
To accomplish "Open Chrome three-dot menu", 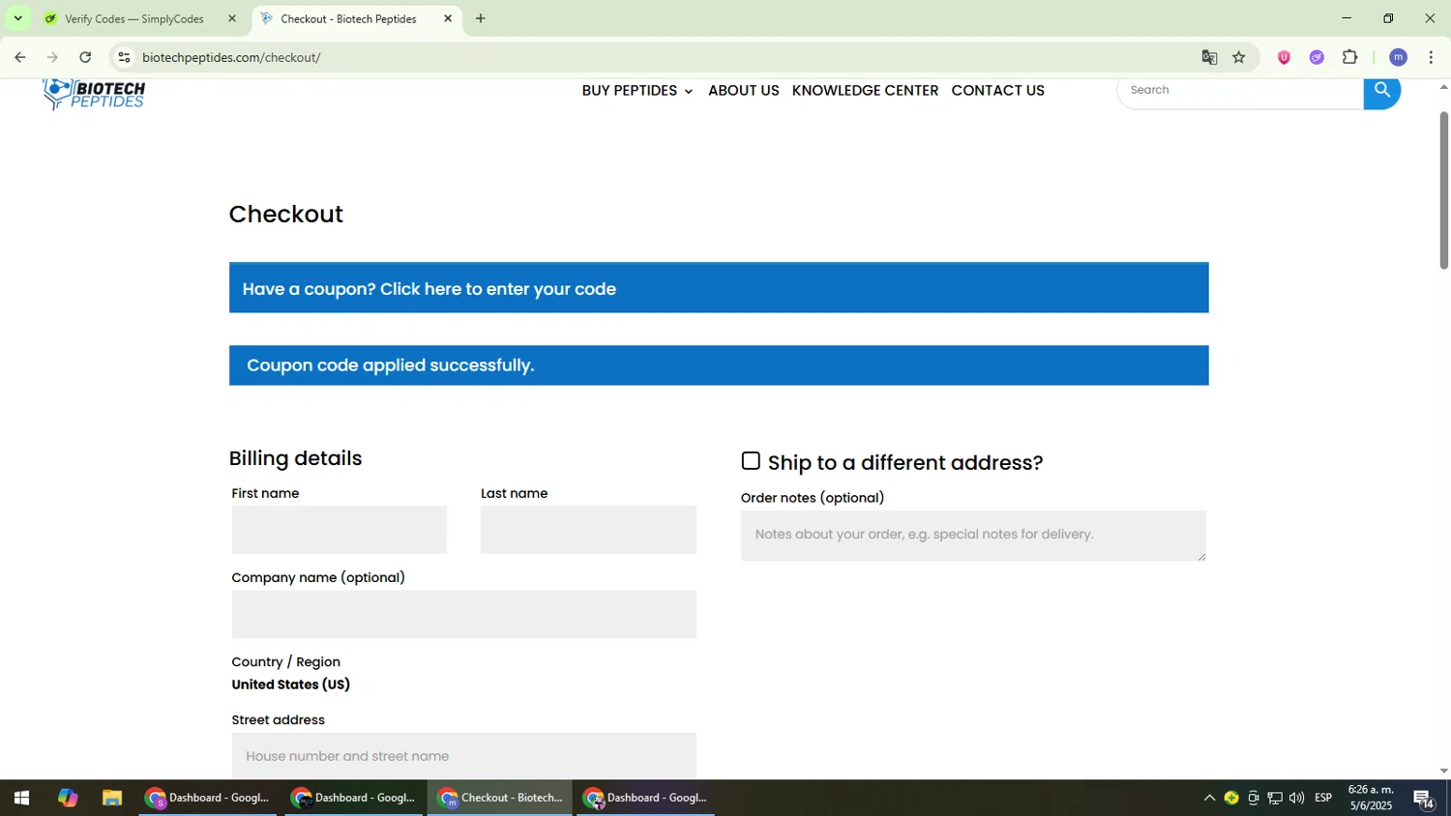I will (1431, 58).
